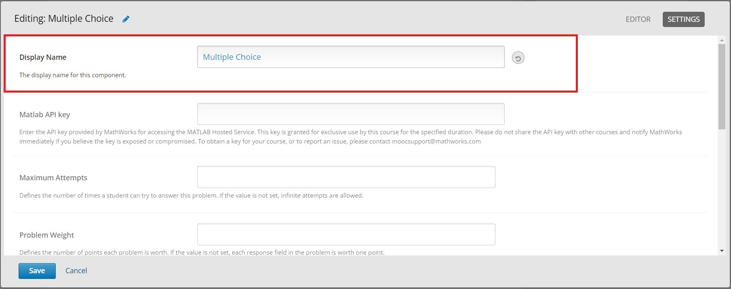Image resolution: width=731 pixels, height=289 pixels.
Task: Click the pencil icon to rename the component
Action: click(126, 19)
